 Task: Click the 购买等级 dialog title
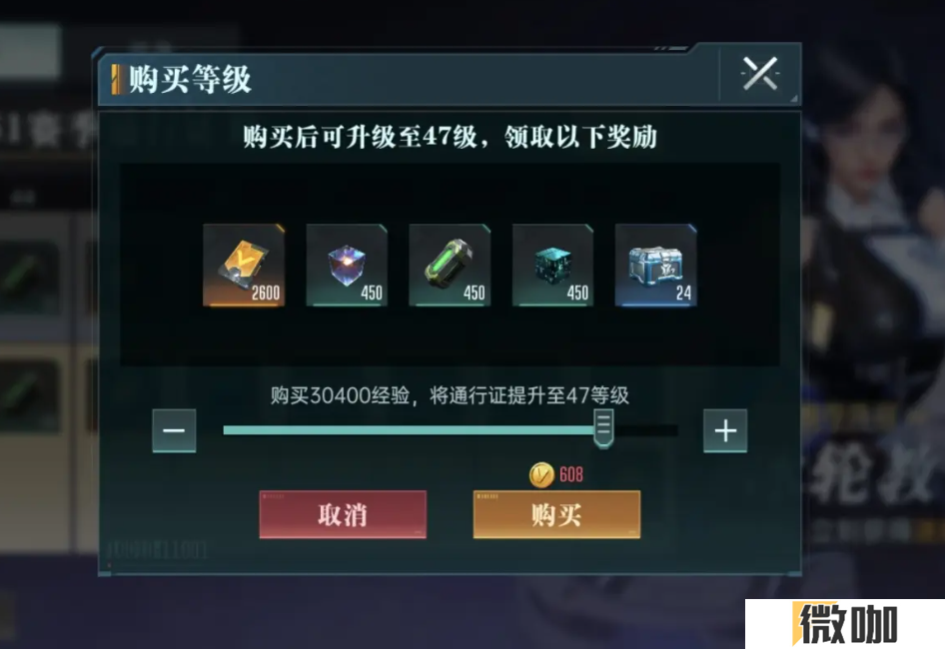tap(190, 79)
